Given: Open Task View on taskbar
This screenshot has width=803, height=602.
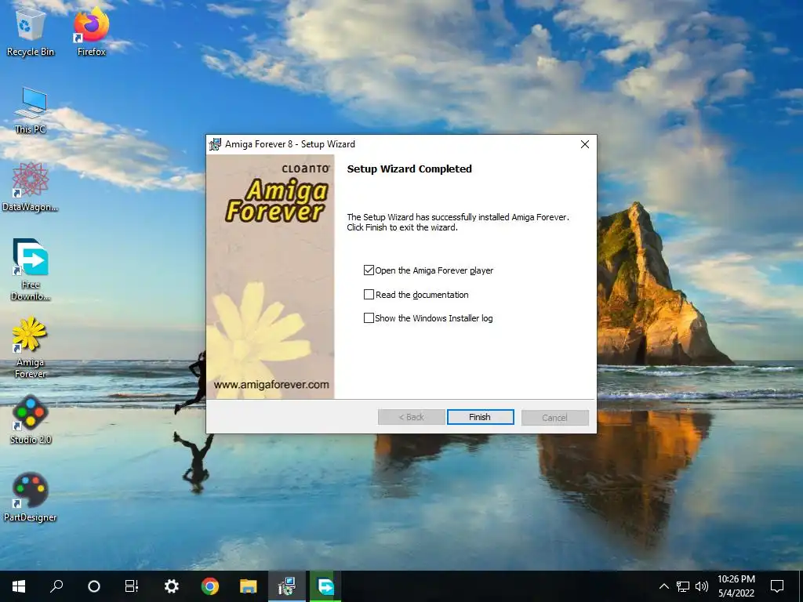Looking at the screenshot, I should 132,586.
